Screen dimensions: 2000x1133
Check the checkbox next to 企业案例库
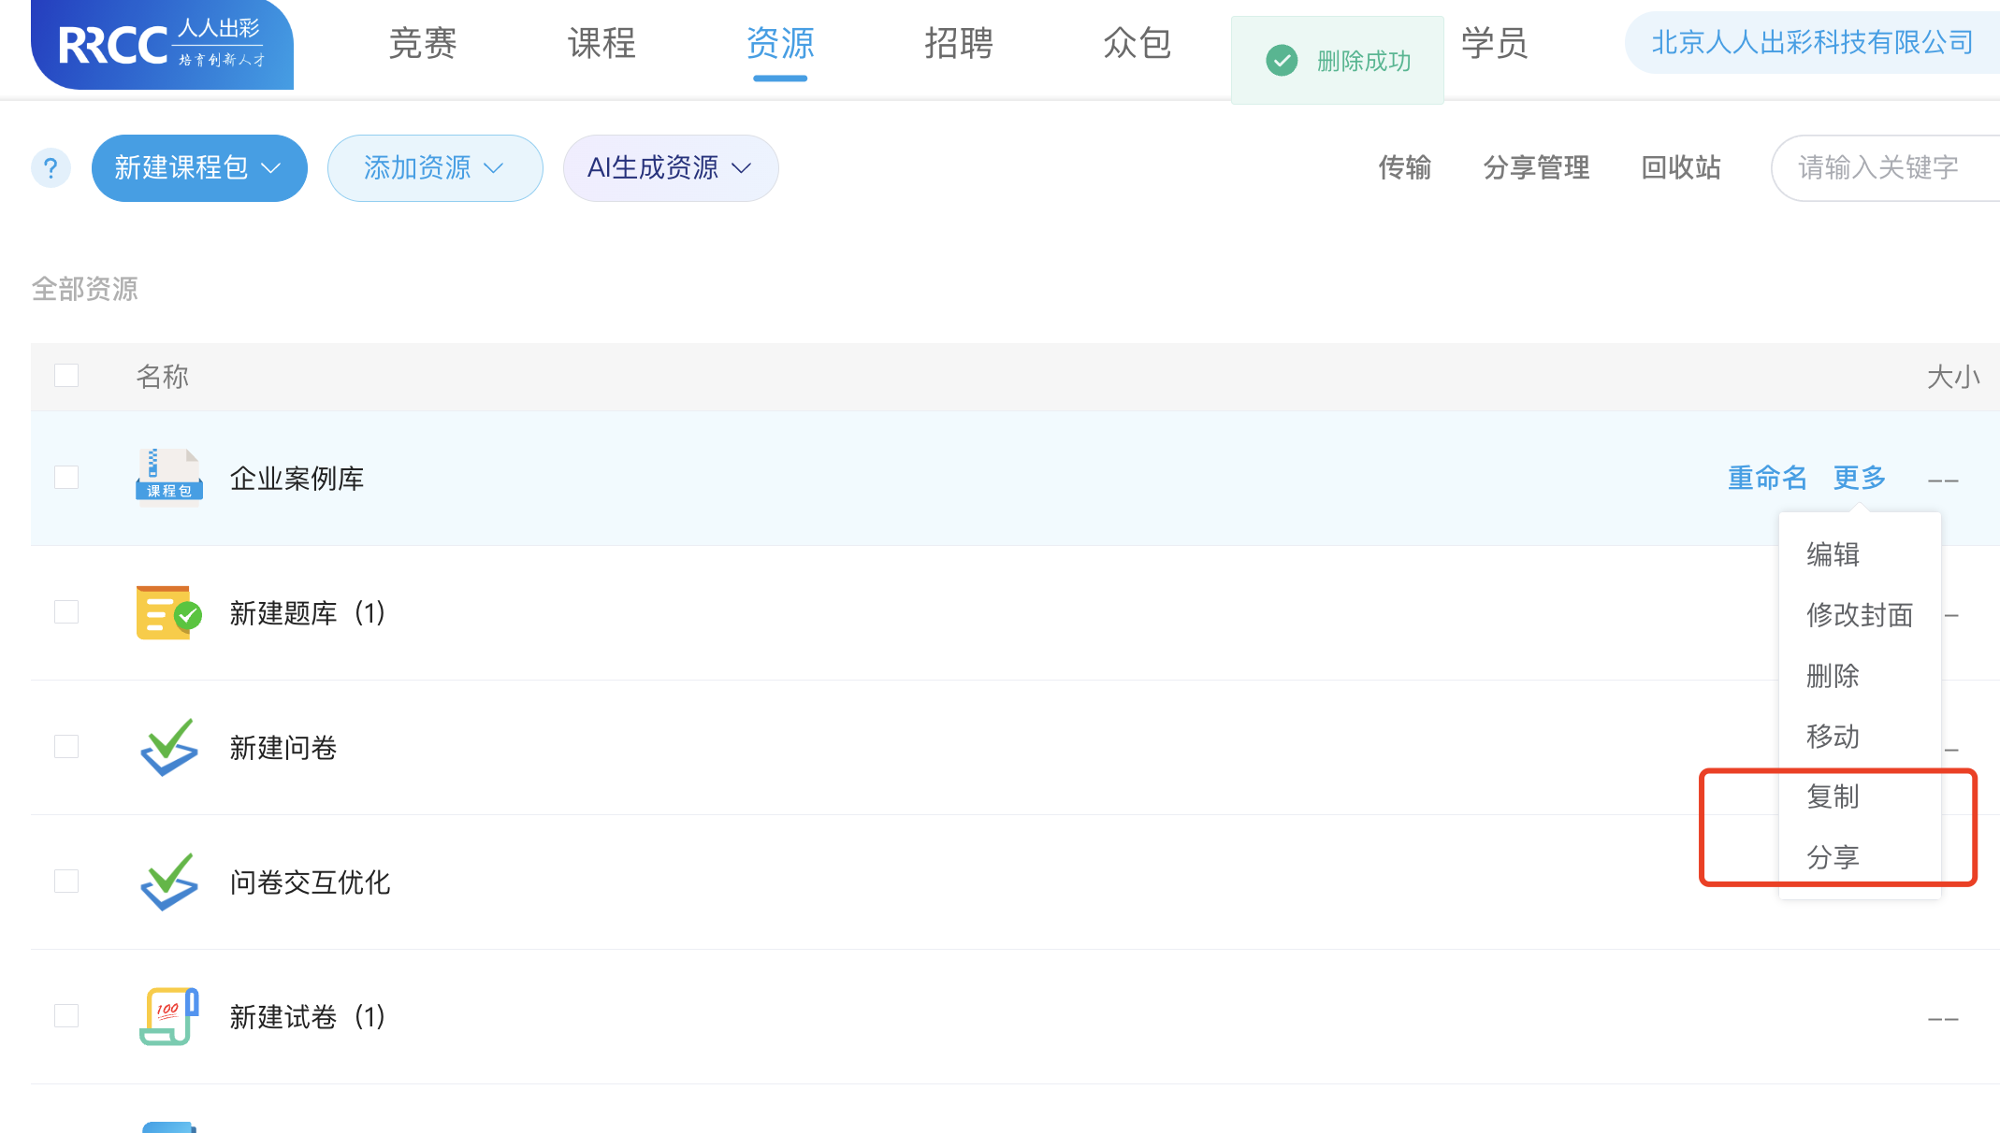[x=66, y=477]
